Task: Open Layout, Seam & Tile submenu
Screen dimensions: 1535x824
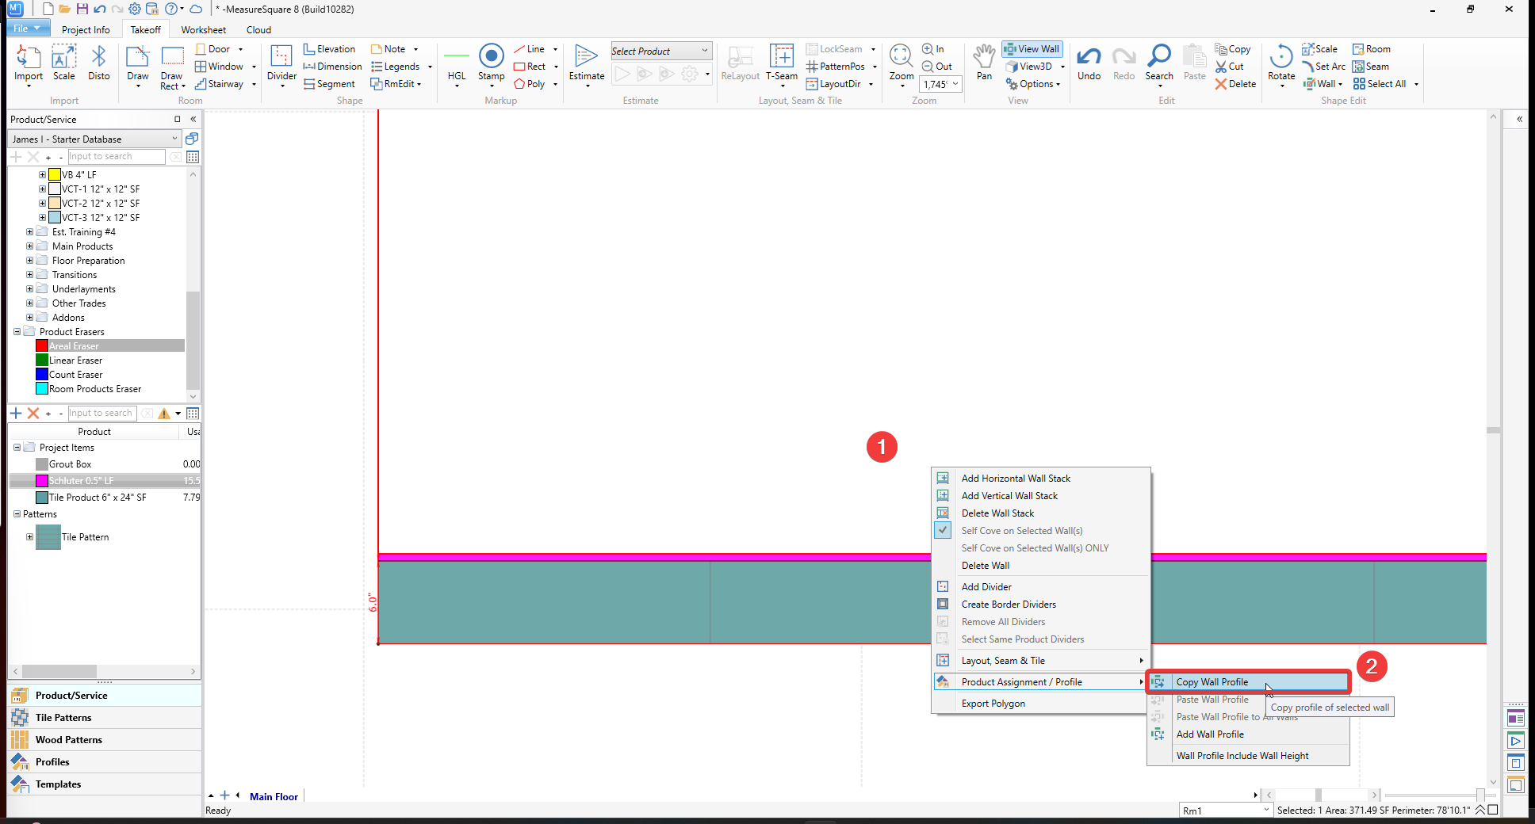Action: tap(1041, 661)
